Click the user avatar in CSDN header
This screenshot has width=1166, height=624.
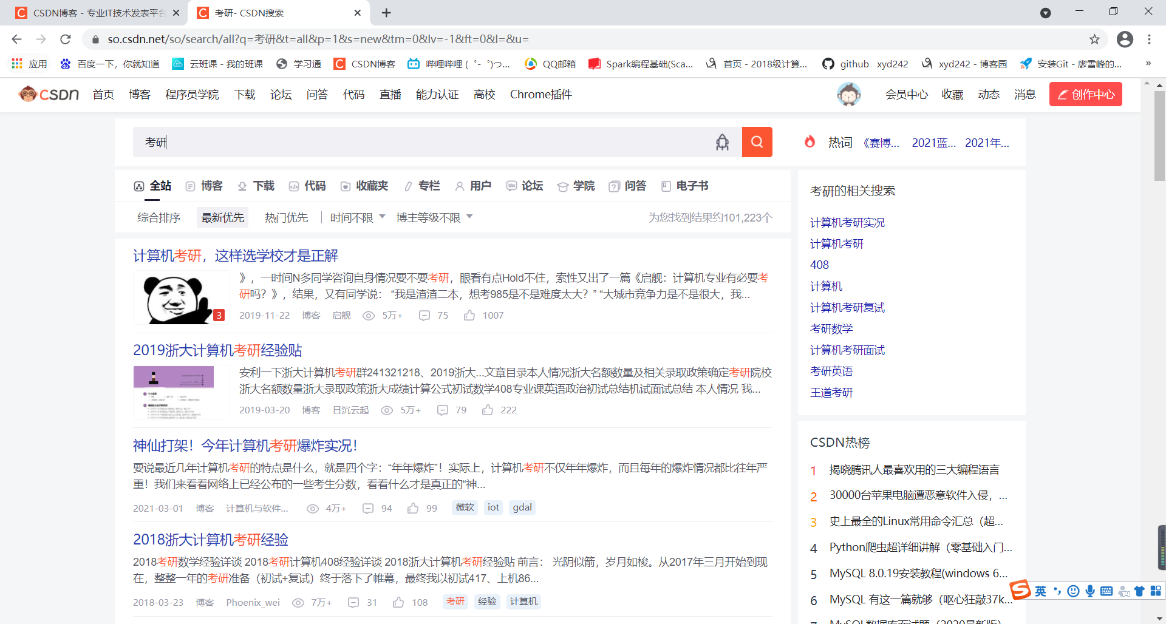pyautogui.click(x=848, y=94)
